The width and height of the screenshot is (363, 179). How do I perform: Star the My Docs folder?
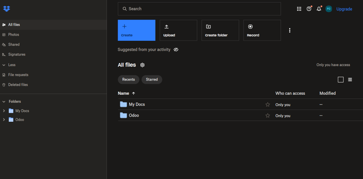click(x=268, y=104)
